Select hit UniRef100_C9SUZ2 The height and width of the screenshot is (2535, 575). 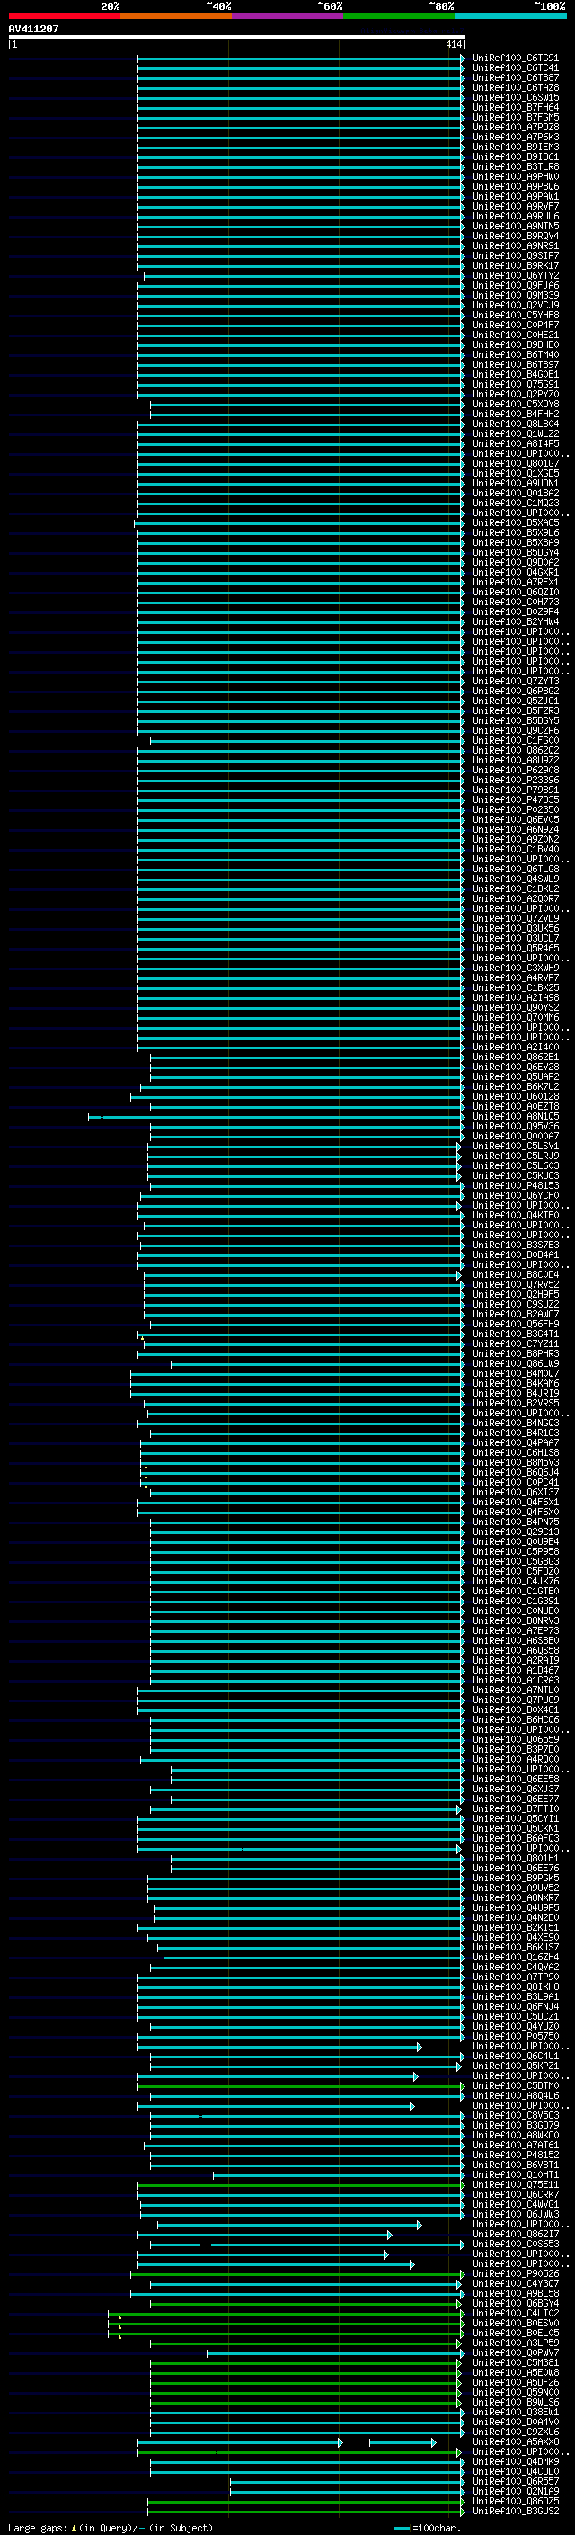click(x=516, y=1304)
